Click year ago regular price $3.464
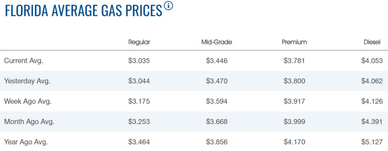This screenshot has width=388, height=151. 139,142
